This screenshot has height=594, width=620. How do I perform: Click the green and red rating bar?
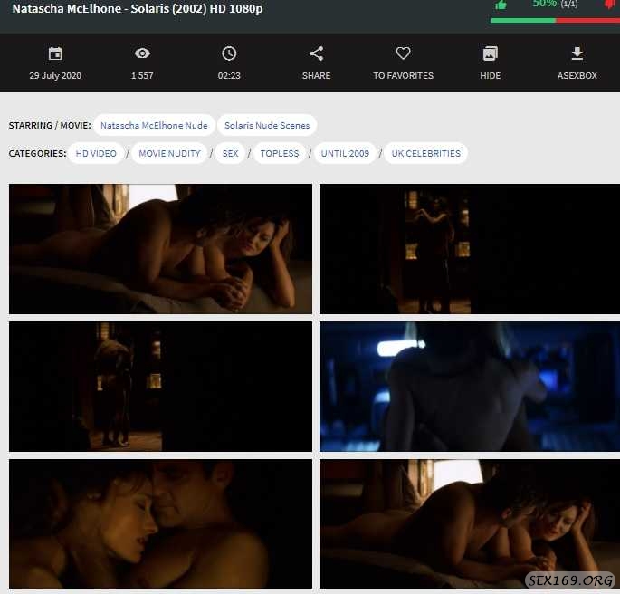point(555,19)
